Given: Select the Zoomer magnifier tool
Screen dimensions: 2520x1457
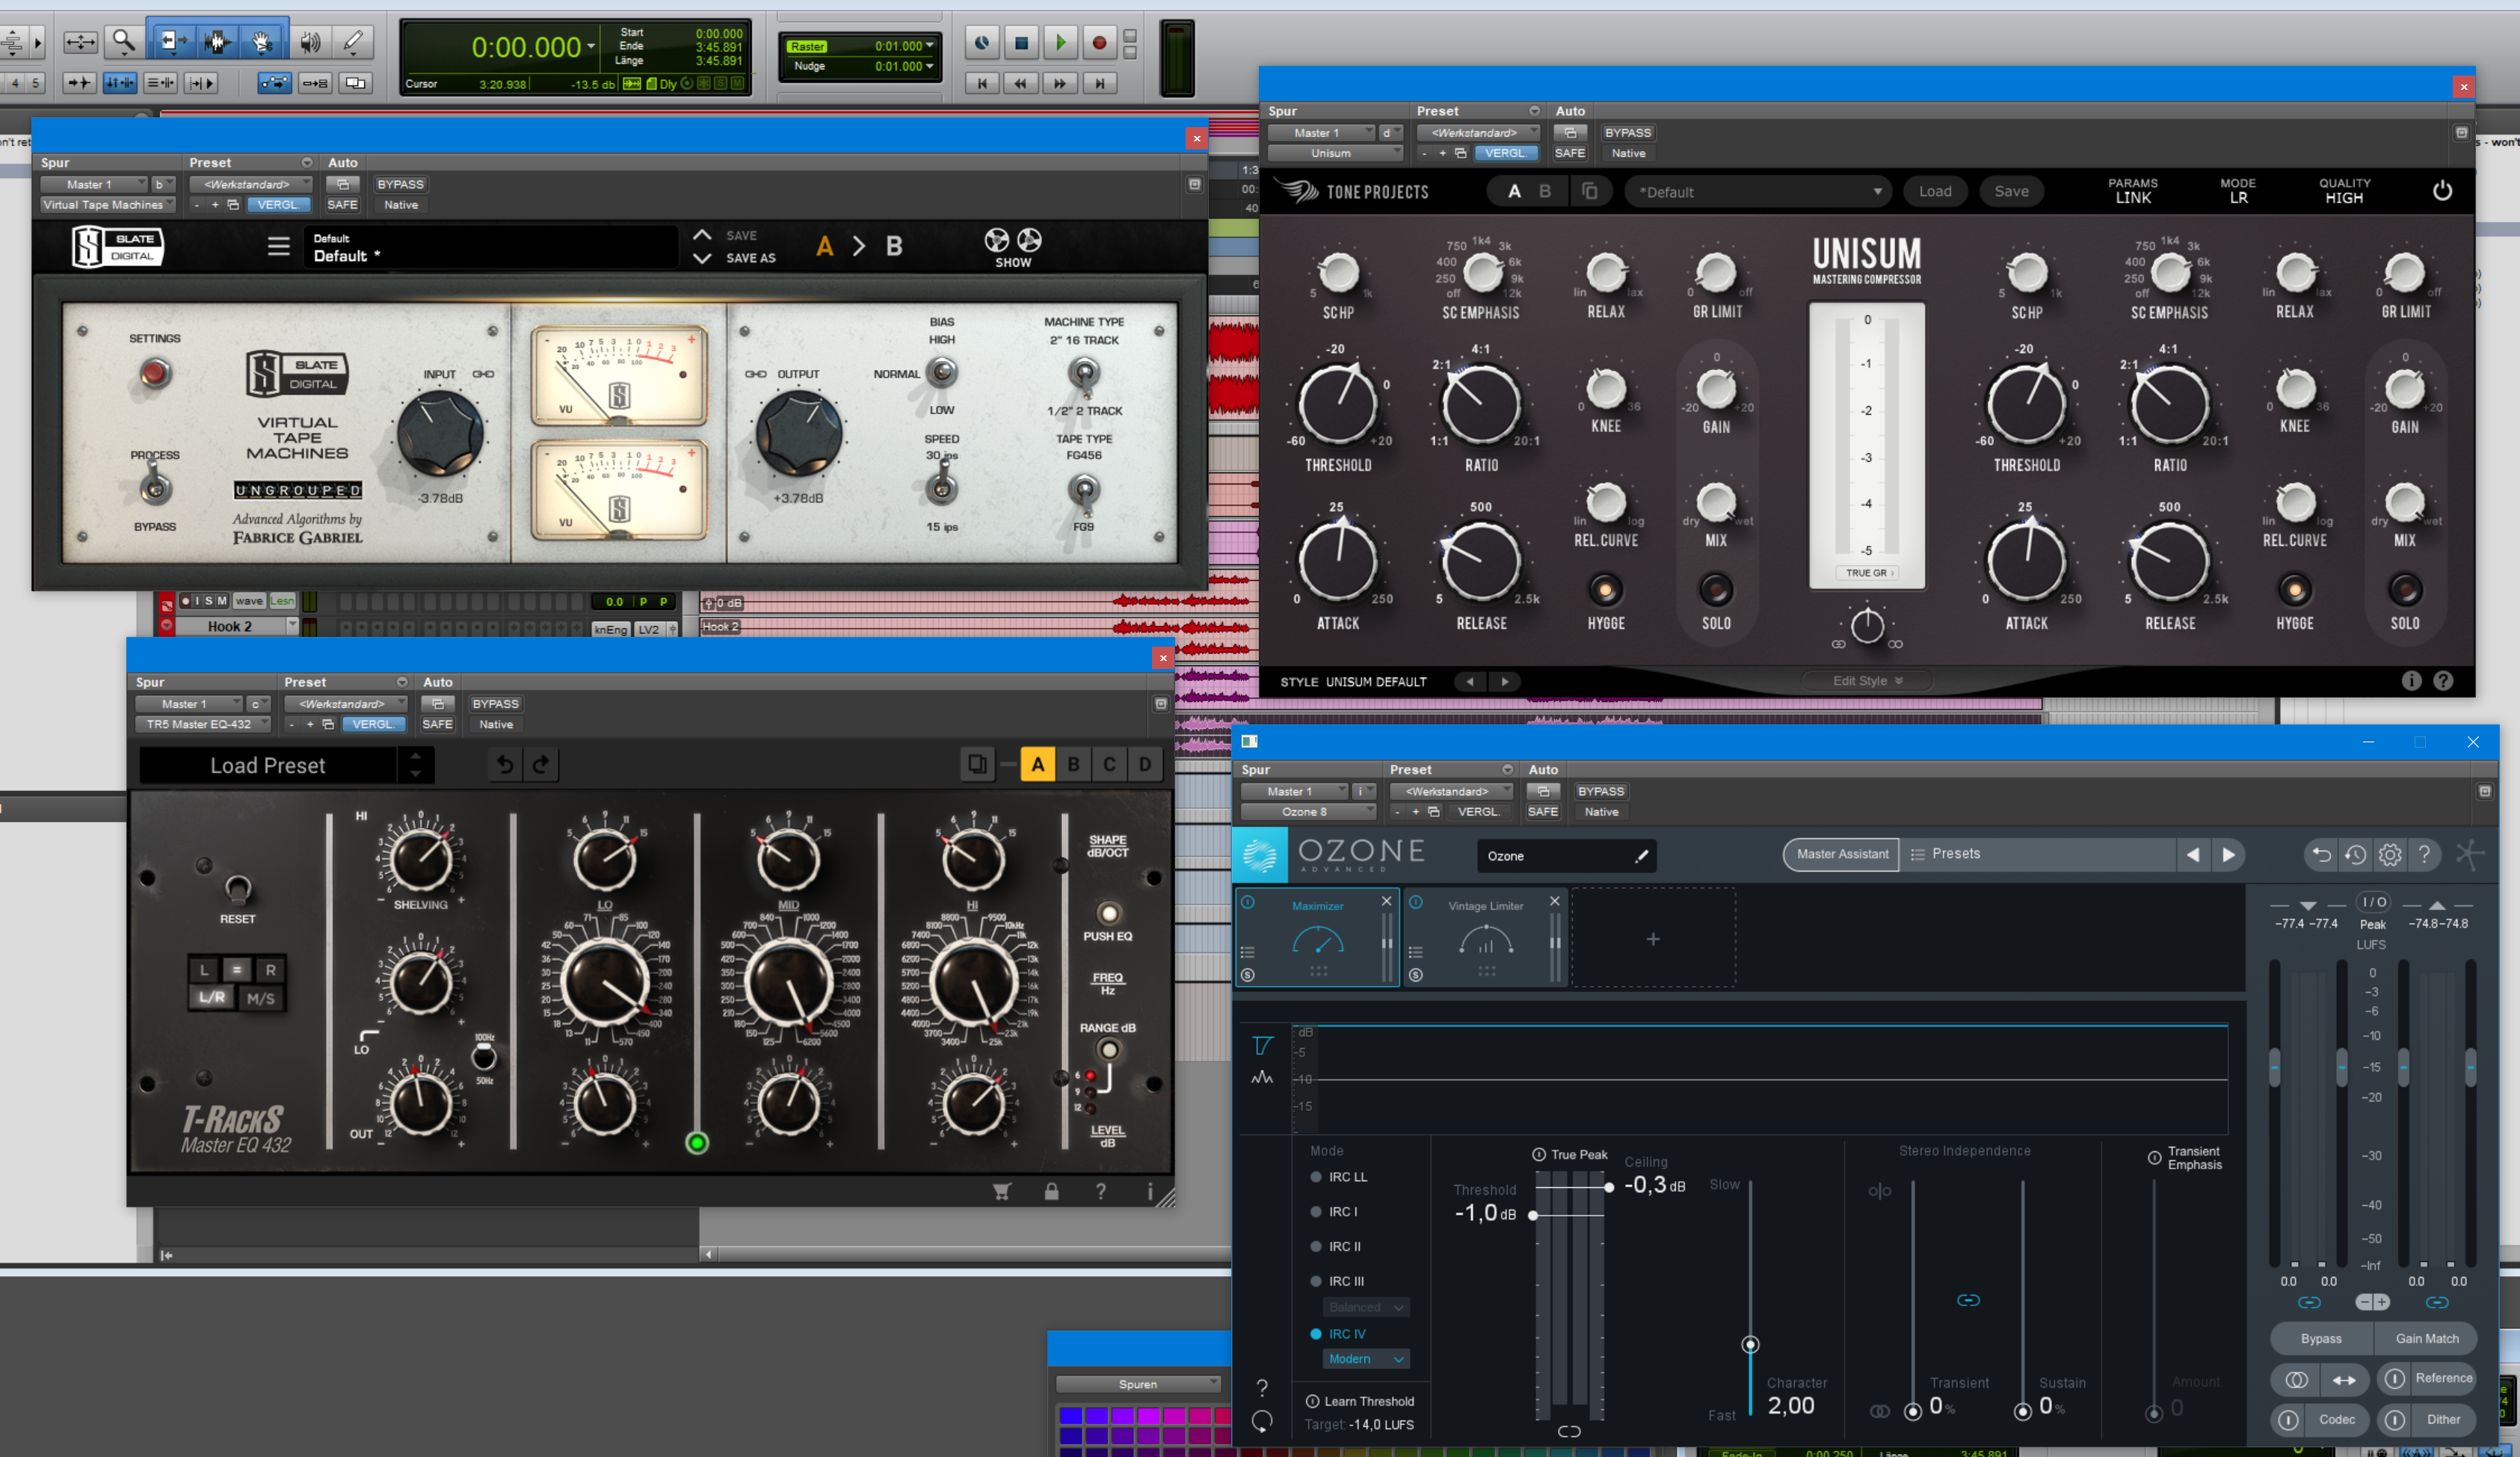Looking at the screenshot, I should 123,41.
